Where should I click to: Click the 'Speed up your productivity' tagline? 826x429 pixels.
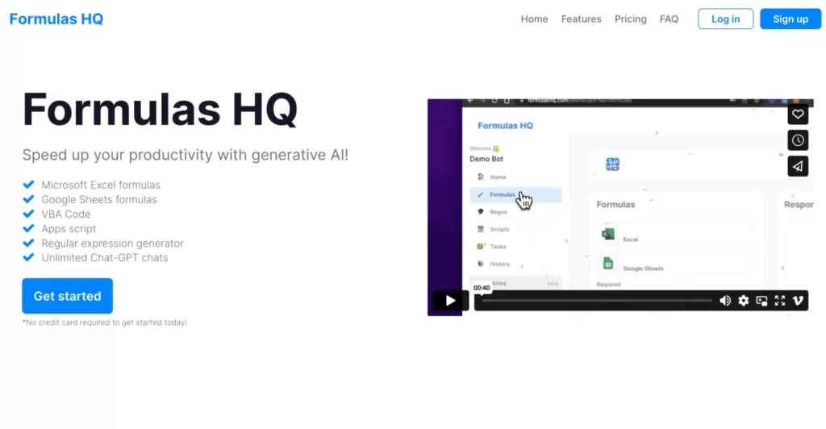[x=185, y=155]
